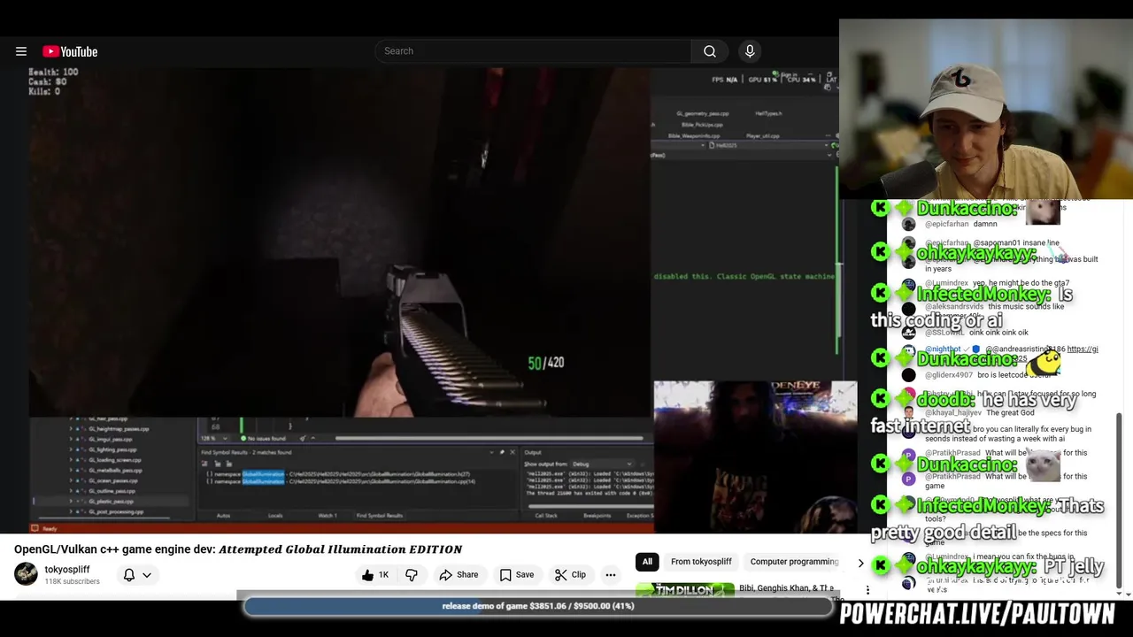Open the TIM DILLON recommended video thumbnail

(685, 590)
